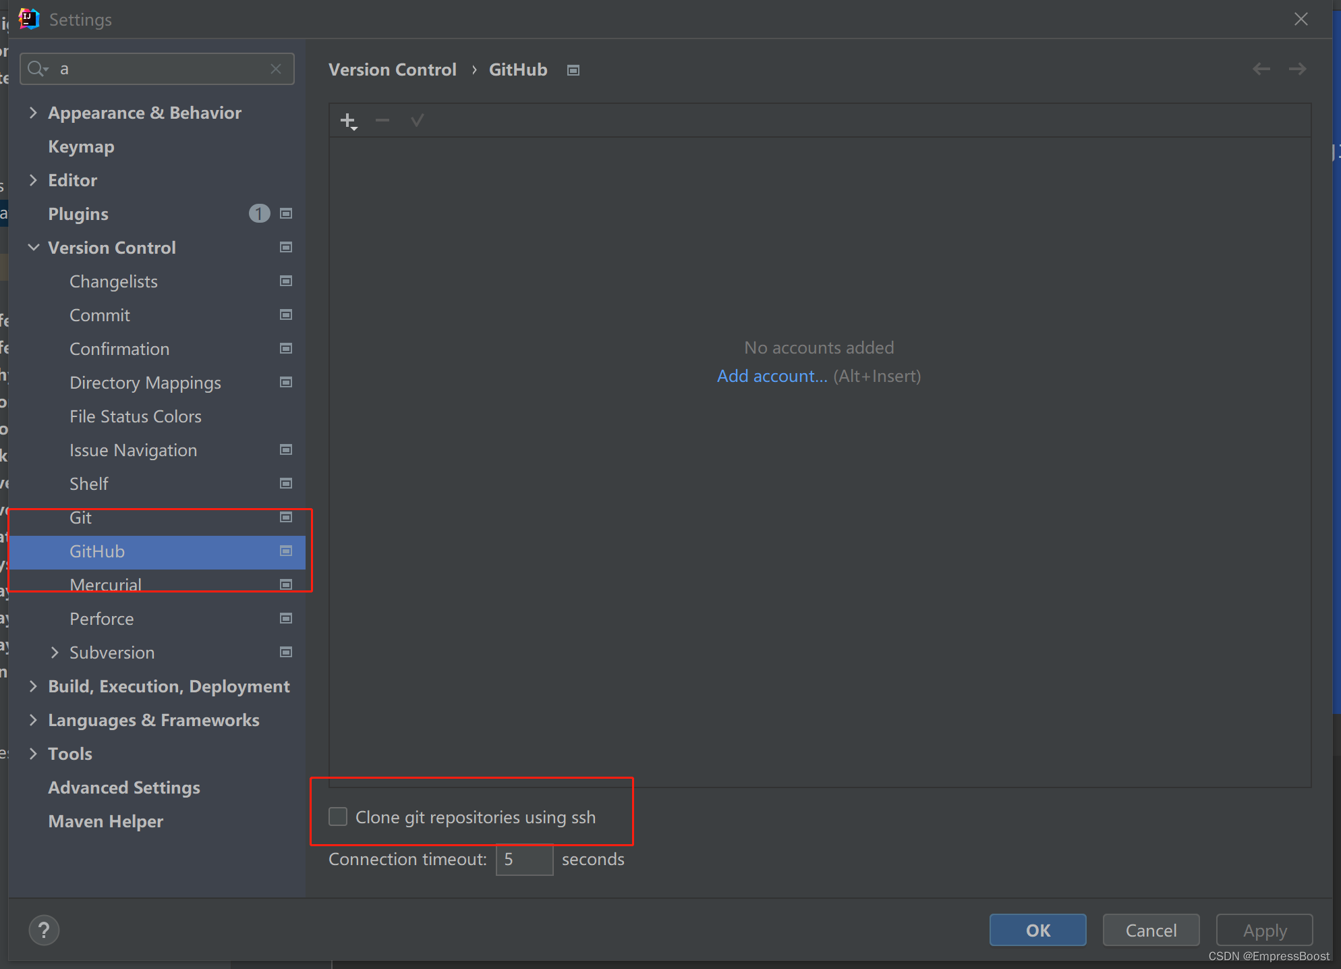The width and height of the screenshot is (1341, 969).
Task: Expand the Appearance & Behavior section
Action: coord(34,113)
